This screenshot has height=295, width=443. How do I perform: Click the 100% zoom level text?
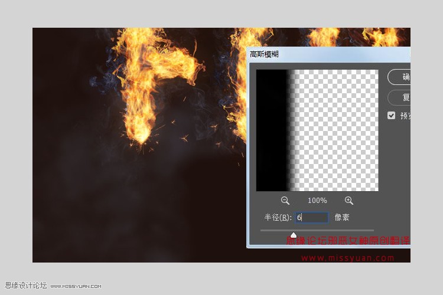(317, 201)
